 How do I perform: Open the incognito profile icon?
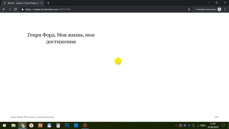(x=219, y=9)
